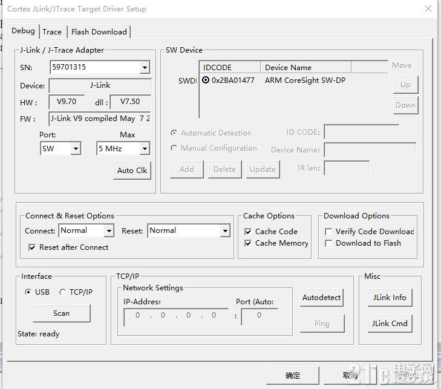Viewport: 441px width, 389px height.
Task: Cancel with the 取消 button
Action: coord(350,376)
